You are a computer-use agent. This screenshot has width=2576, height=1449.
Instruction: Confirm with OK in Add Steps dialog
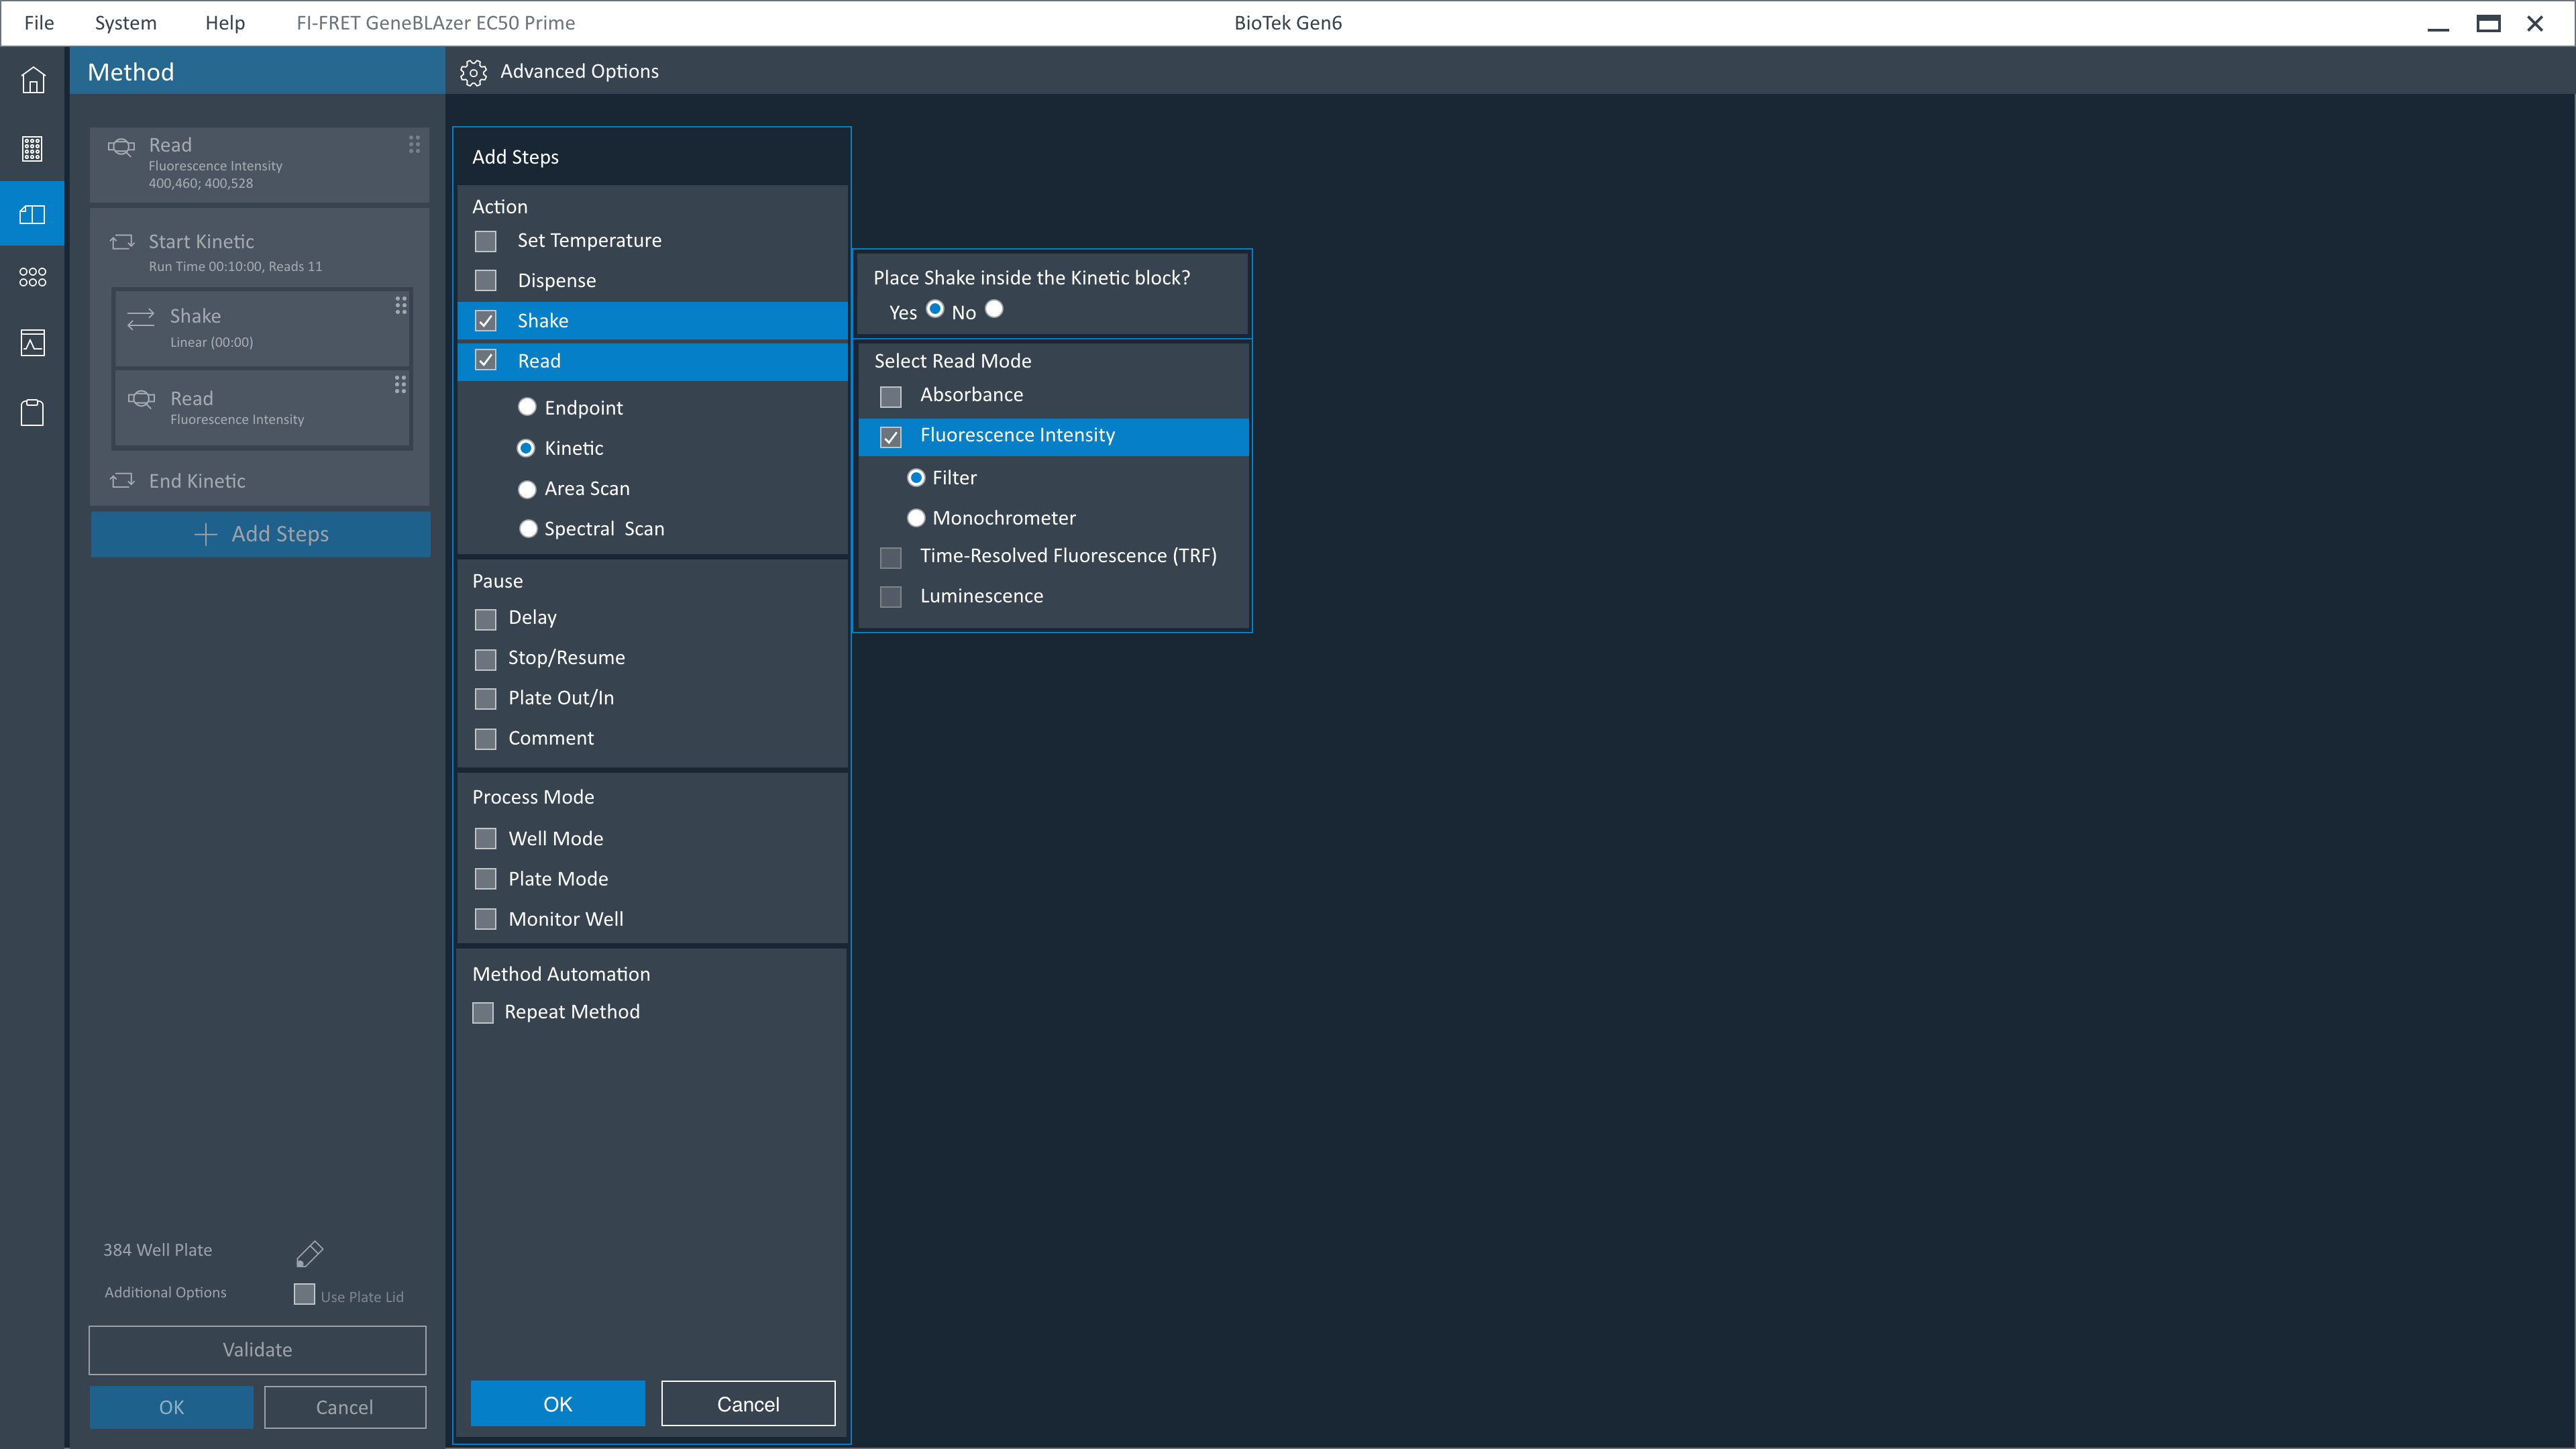[x=558, y=1404]
